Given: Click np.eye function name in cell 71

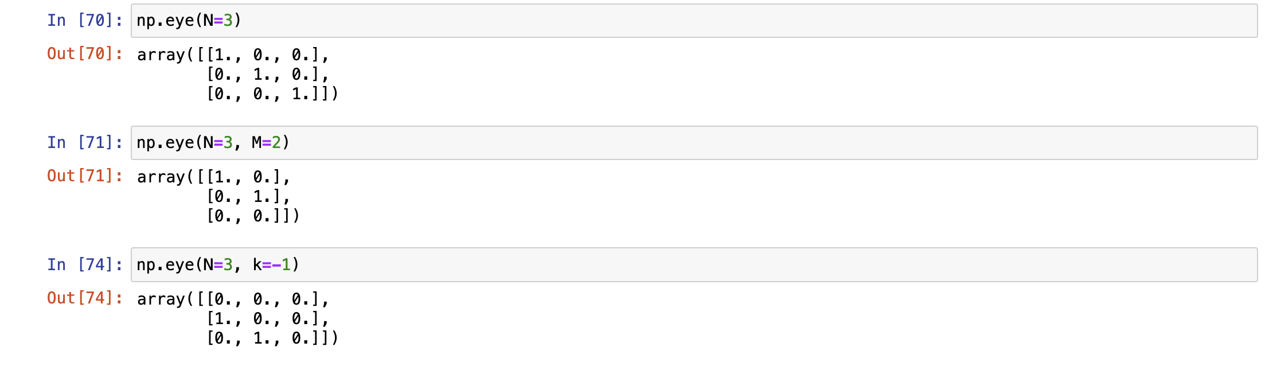Looking at the screenshot, I should (165, 143).
